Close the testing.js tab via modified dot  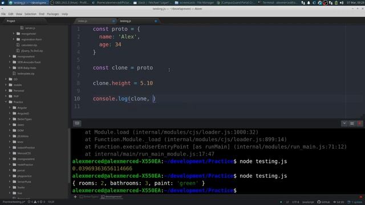pyautogui.click(x=156, y=21)
